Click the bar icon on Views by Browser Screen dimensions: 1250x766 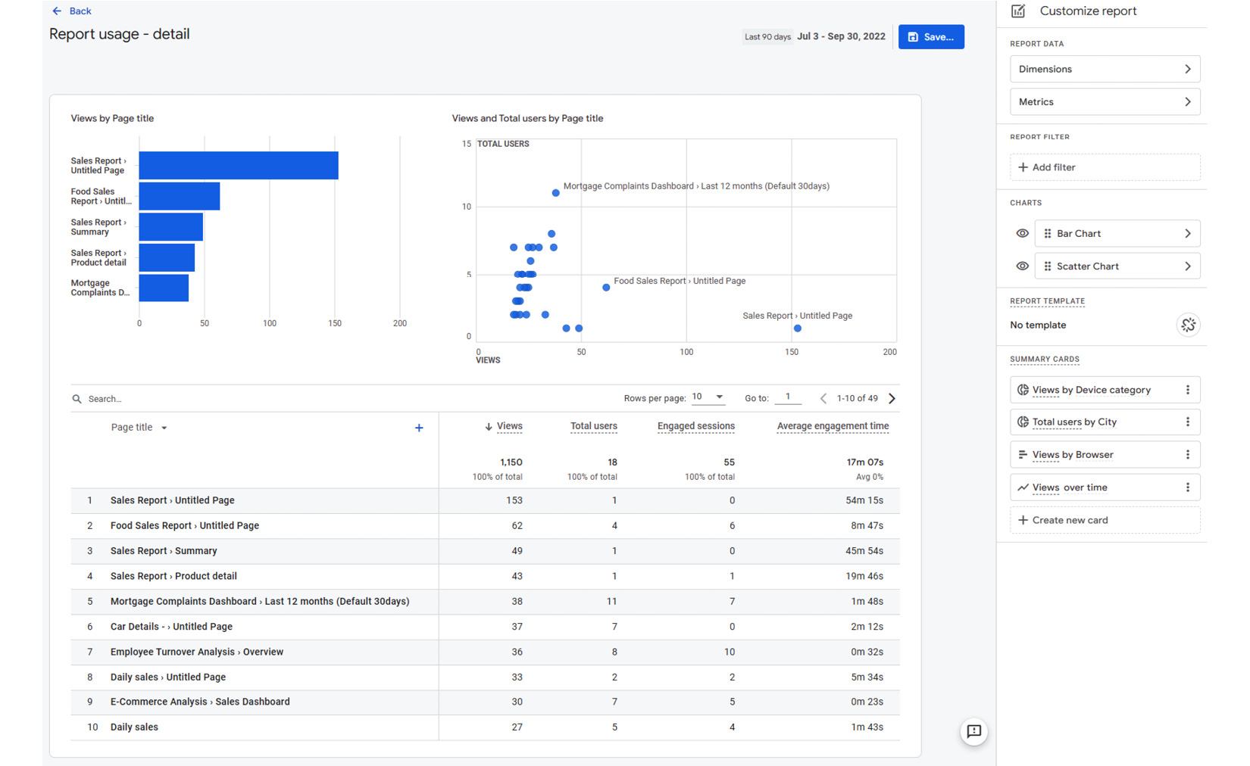coord(1023,454)
